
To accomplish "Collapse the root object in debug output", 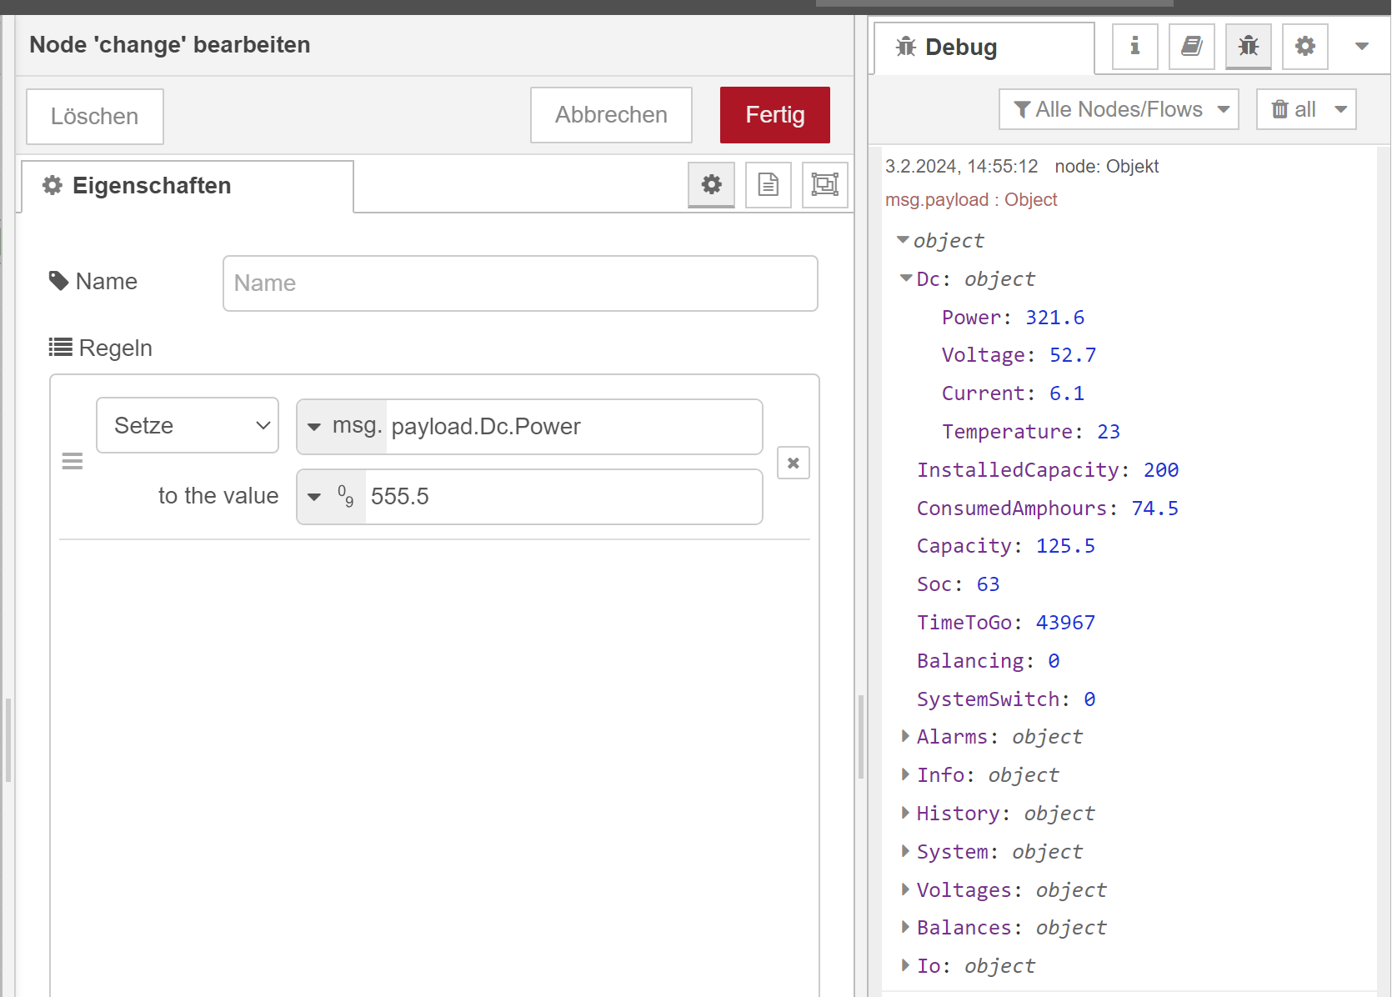I will point(903,240).
